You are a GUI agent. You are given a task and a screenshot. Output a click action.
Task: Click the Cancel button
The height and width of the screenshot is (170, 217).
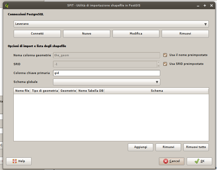[172, 161]
